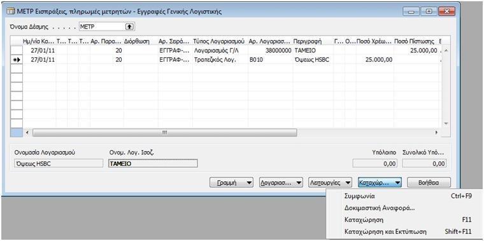Viewport: 484px width, 241px height.
Task: Click the horizontal scrollbar thumb
Action: pyautogui.click(x=164, y=132)
